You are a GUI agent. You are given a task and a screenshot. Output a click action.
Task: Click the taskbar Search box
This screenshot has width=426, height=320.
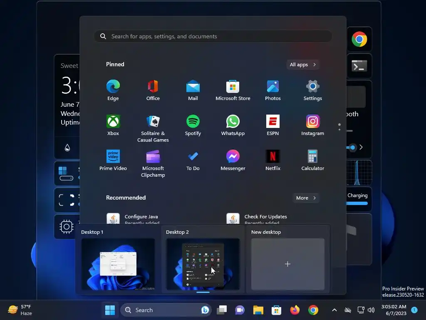[166, 310]
